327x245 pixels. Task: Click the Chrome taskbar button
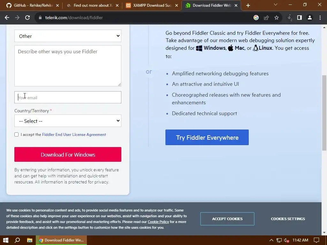[x=61, y=240]
